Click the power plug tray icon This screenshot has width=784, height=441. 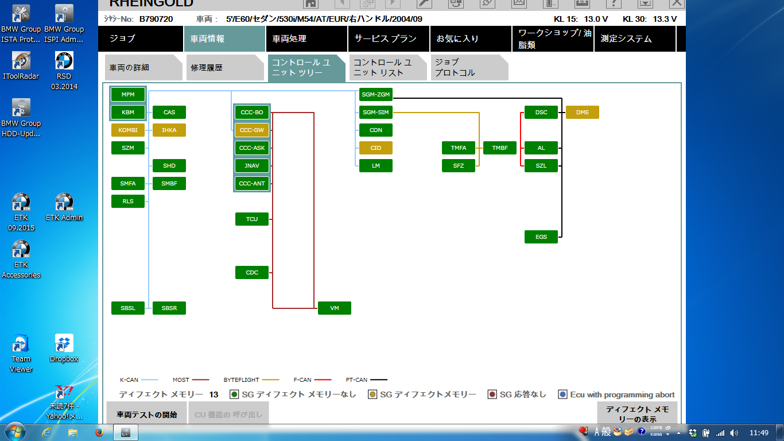tap(706, 433)
